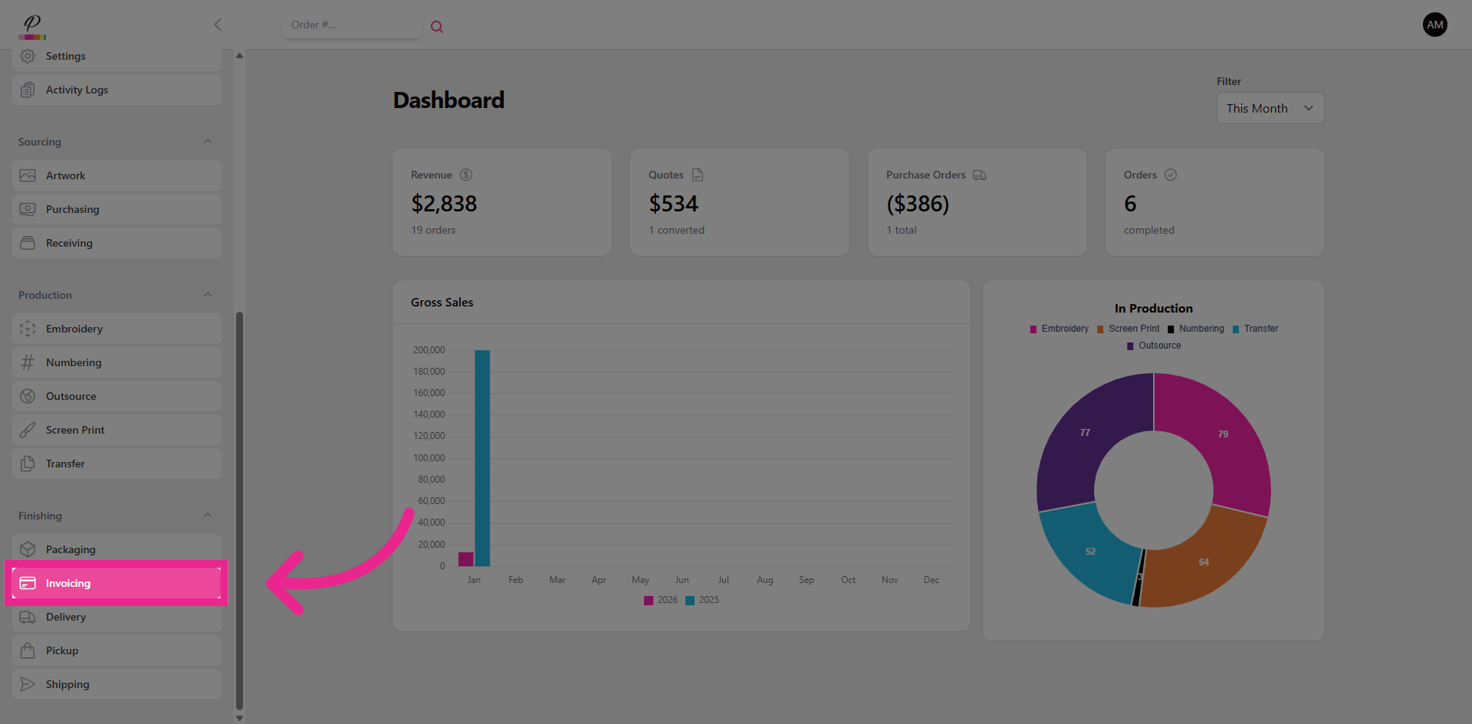Click the search magnifier icon
This screenshot has width=1472, height=724.
437,27
